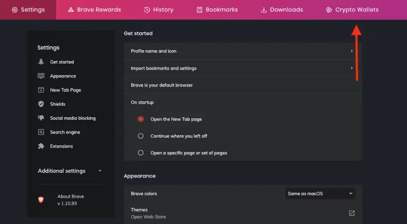
Task: Click the Downloads arrow icon
Action: pos(264,10)
